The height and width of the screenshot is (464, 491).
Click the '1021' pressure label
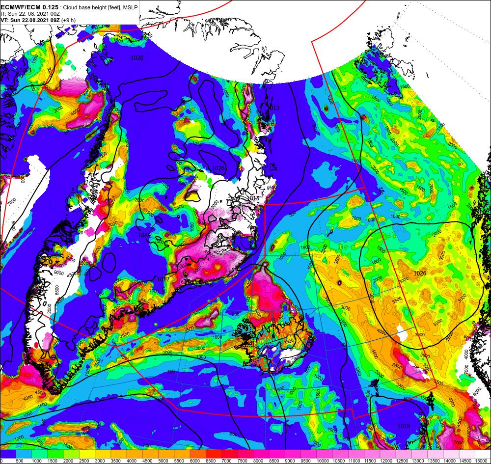point(26,70)
